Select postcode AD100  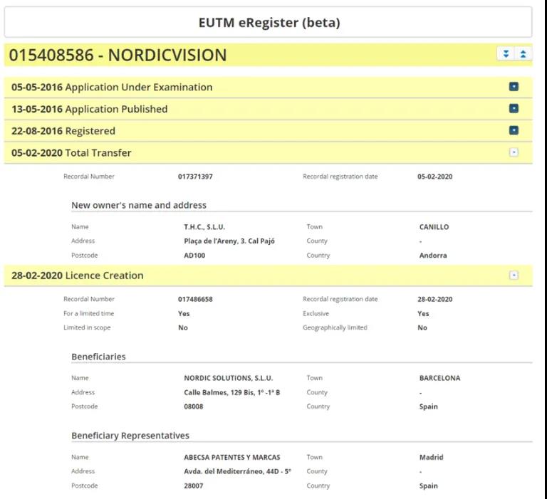pyautogui.click(x=194, y=256)
